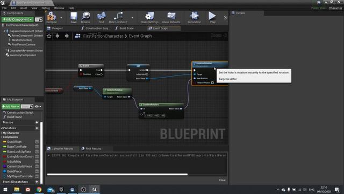Open the File menu

(x=4, y=8)
